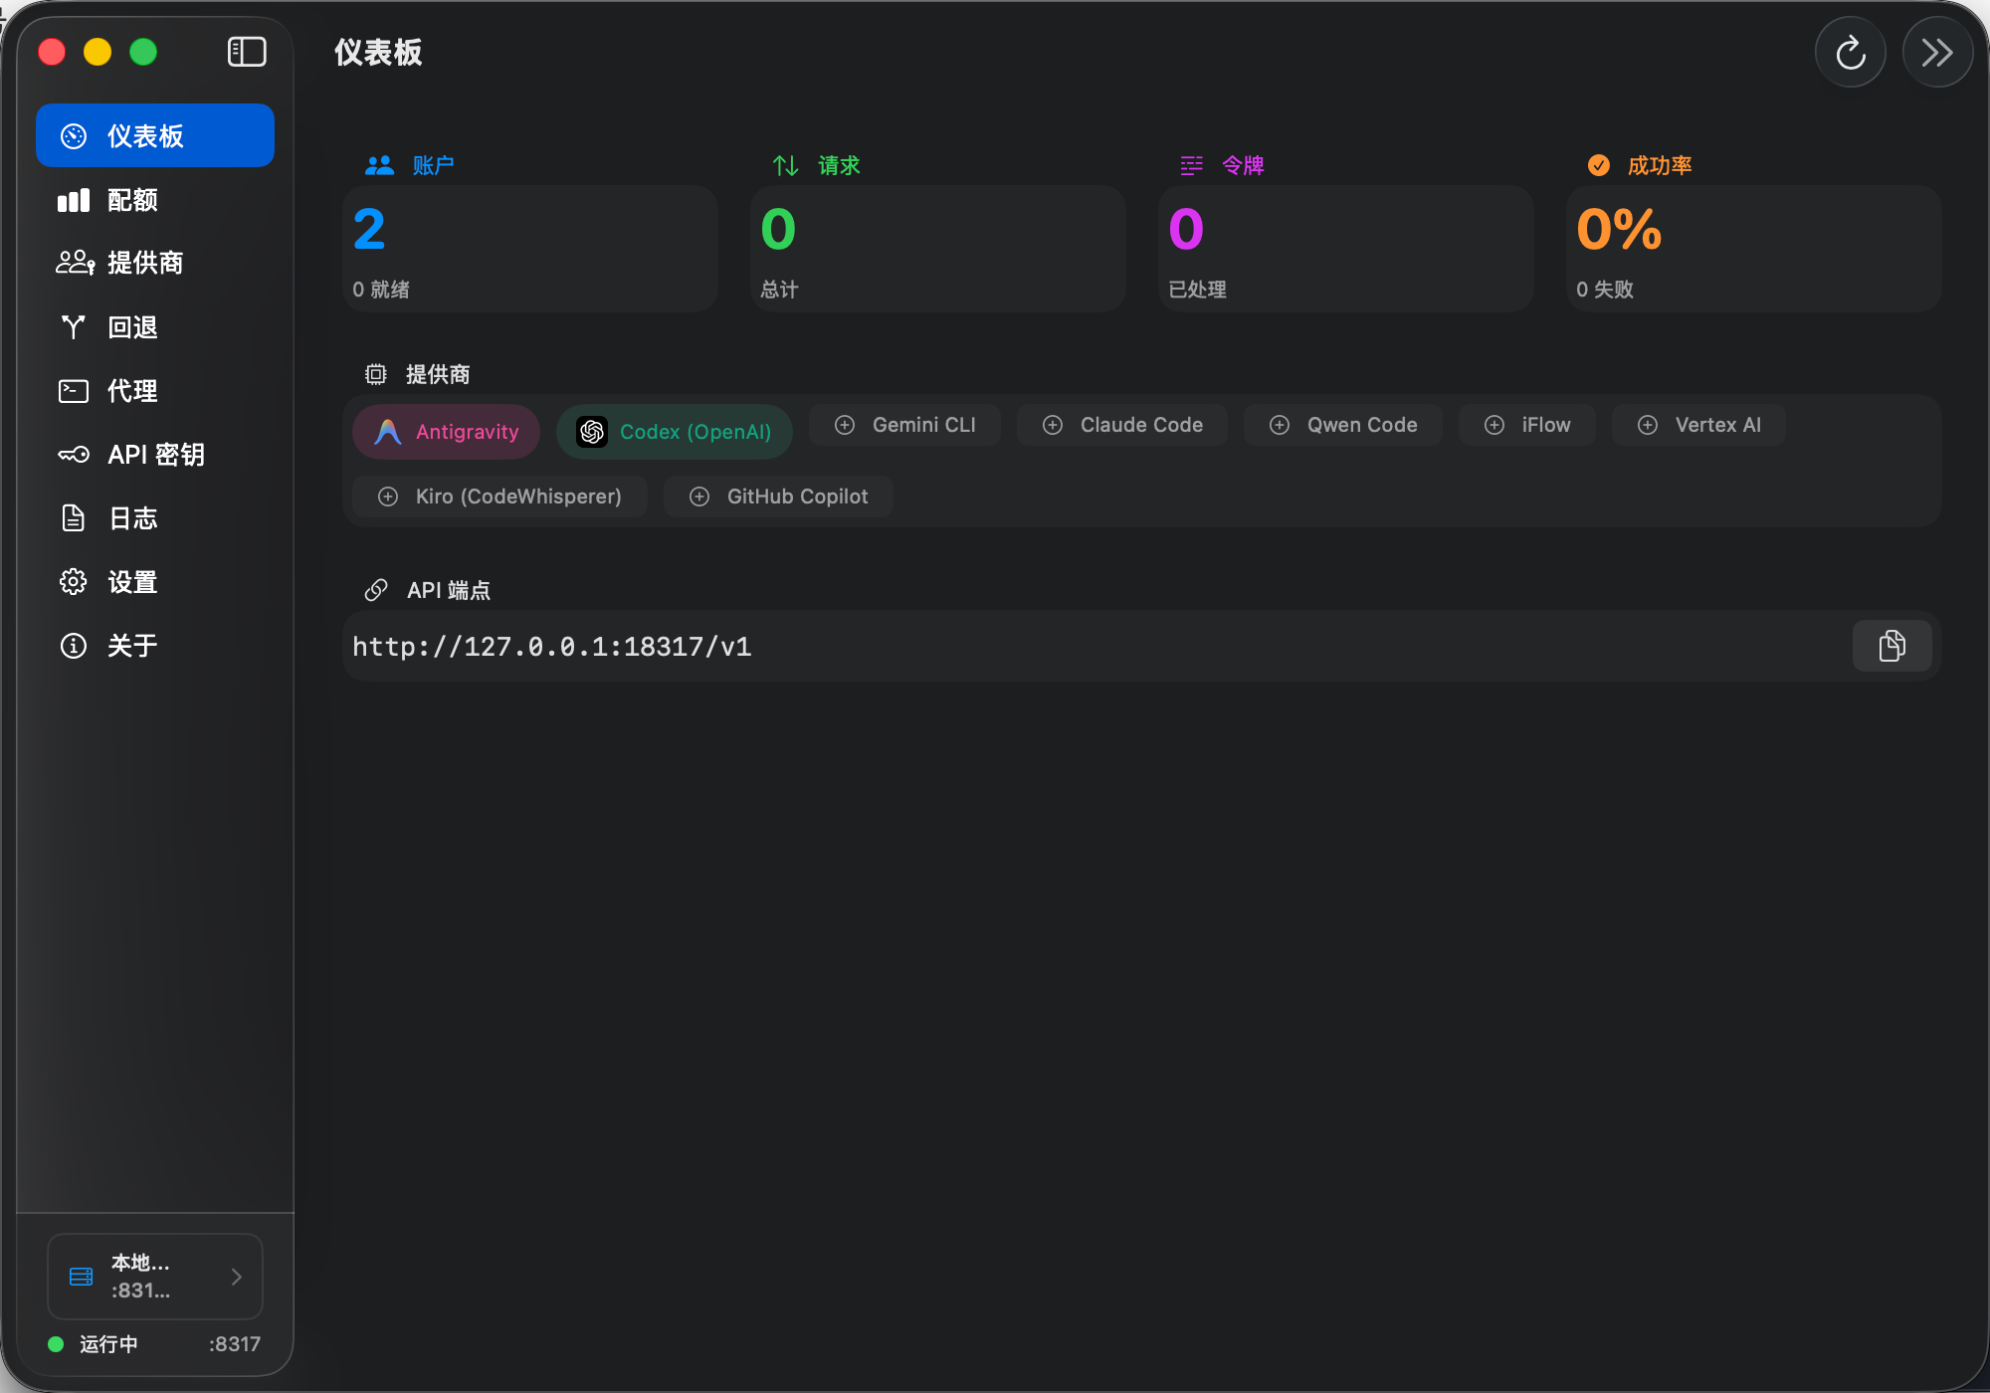Click the 关于 info icon in sidebar
1990x1393 pixels.
pyautogui.click(x=74, y=646)
